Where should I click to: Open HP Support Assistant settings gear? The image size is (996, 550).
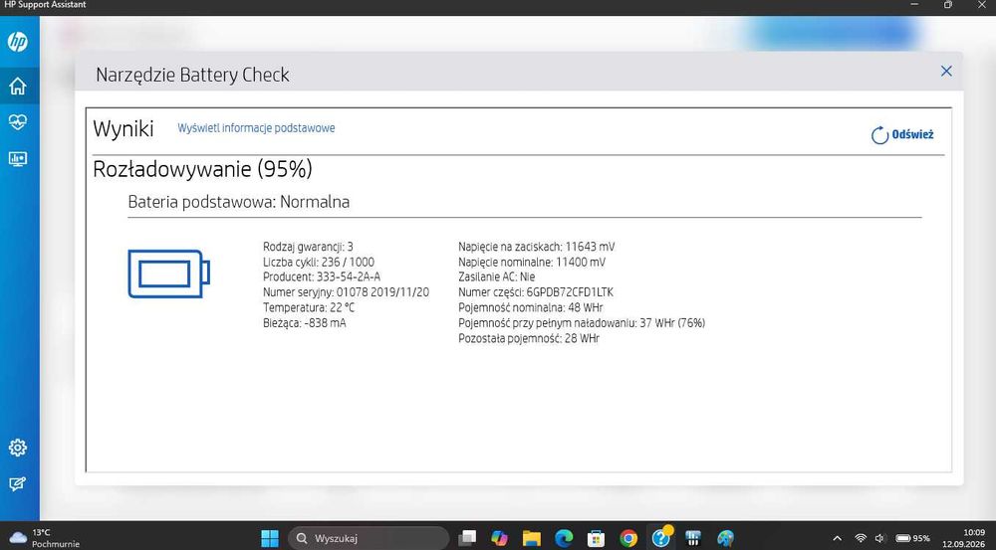[18, 448]
